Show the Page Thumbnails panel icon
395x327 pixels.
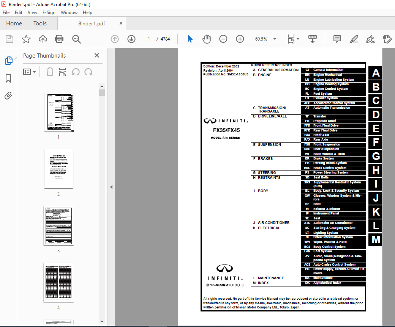click(9, 61)
